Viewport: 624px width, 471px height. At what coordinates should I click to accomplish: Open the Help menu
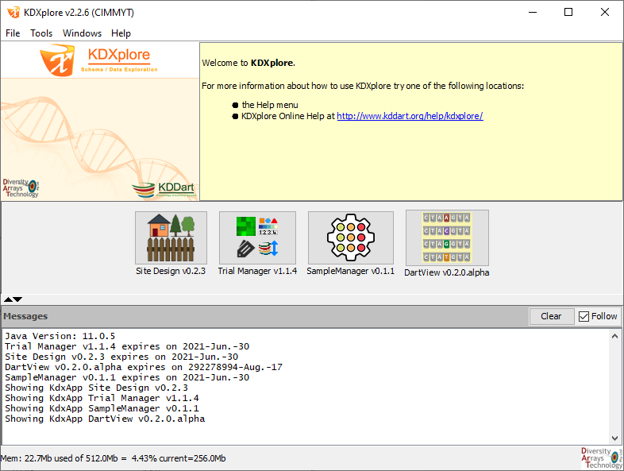pyautogui.click(x=121, y=33)
